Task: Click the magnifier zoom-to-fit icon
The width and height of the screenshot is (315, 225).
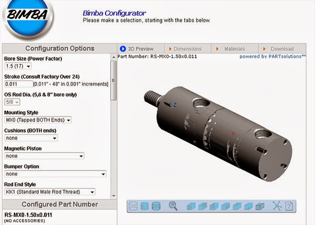Action: [x=173, y=206]
